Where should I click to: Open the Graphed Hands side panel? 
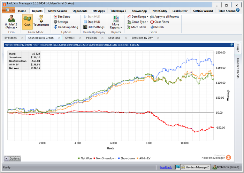[x=238, y=68]
